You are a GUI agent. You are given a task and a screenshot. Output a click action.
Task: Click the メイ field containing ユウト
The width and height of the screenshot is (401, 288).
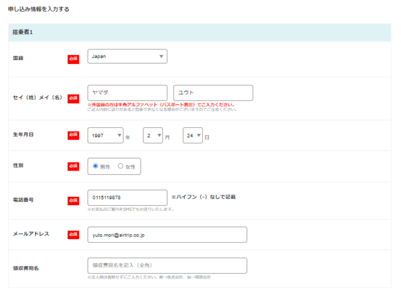click(213, 93)
